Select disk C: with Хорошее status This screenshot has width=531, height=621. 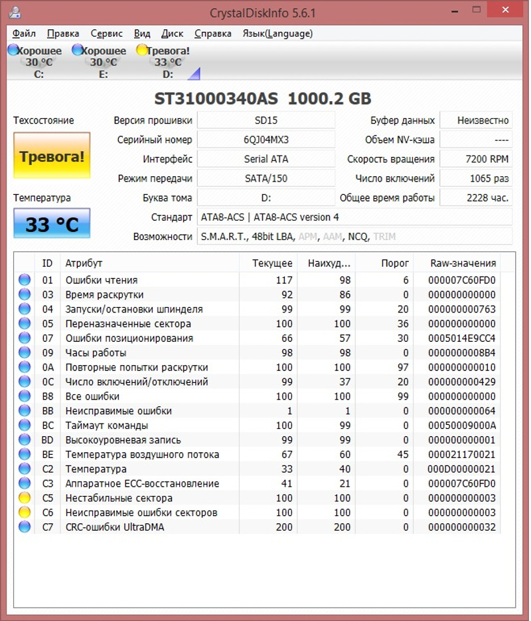tap(35, 62)
